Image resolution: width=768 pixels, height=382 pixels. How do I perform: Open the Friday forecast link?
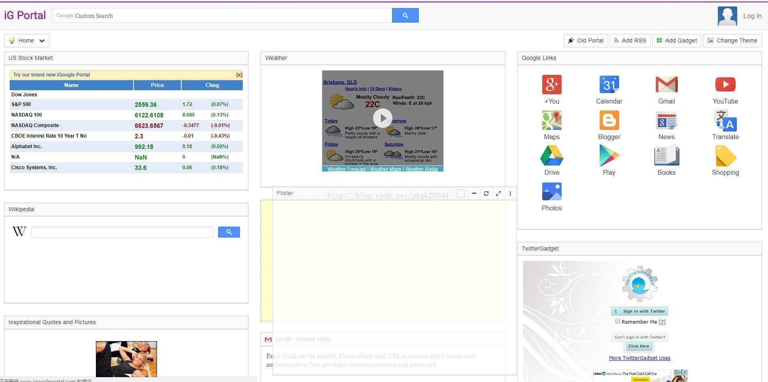pyautogui.click(x=331, y=144)
